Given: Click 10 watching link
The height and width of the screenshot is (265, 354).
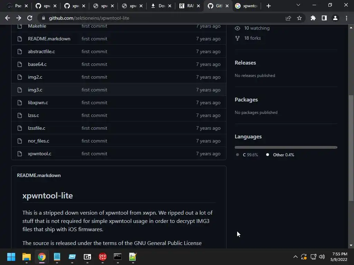Looking at the screenshot, I should [x=257, y=28].
